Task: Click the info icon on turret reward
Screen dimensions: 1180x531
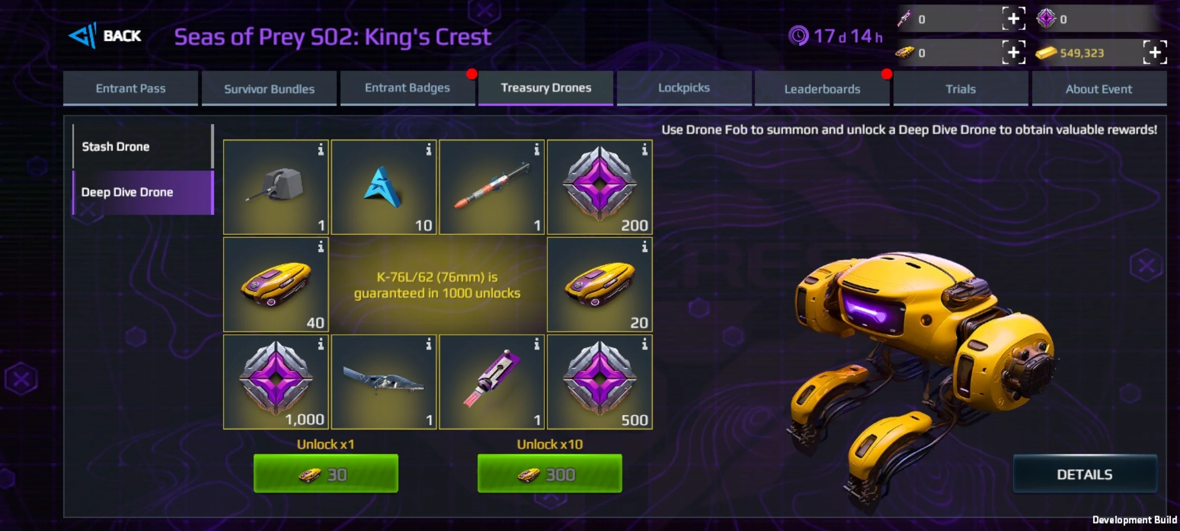Action: (321, 149)
